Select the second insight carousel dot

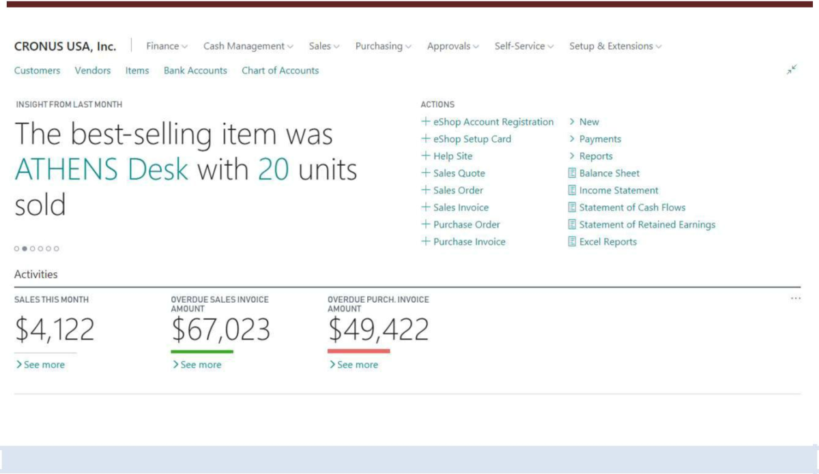point(25,249)
